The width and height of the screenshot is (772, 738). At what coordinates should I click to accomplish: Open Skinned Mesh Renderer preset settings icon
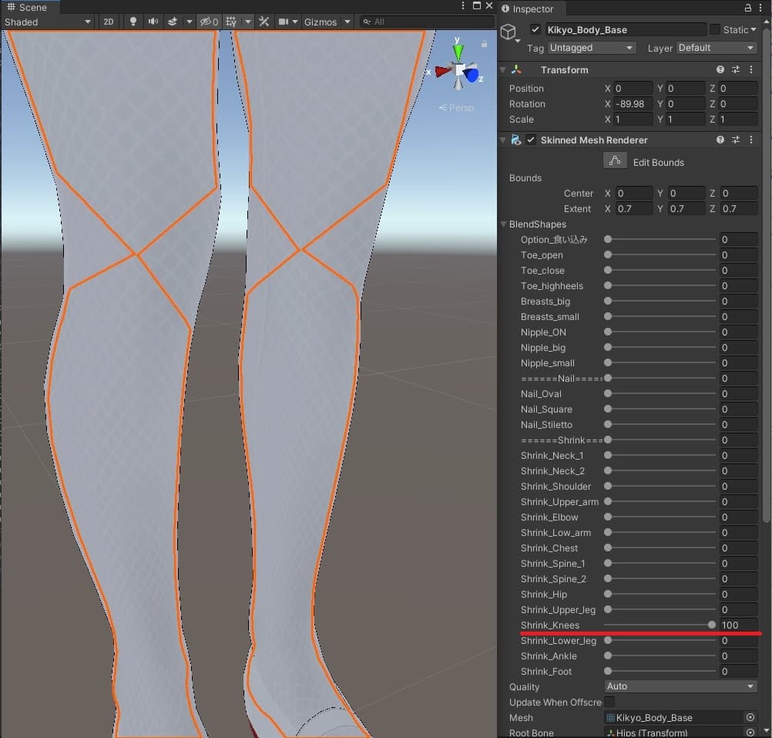click(x=736, y=140)
